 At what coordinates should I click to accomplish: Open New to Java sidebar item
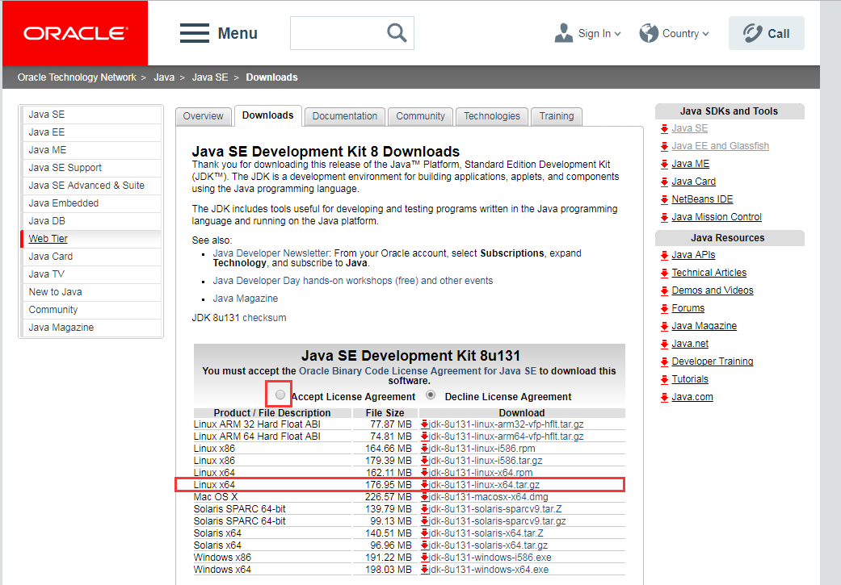tap(90, 292)
